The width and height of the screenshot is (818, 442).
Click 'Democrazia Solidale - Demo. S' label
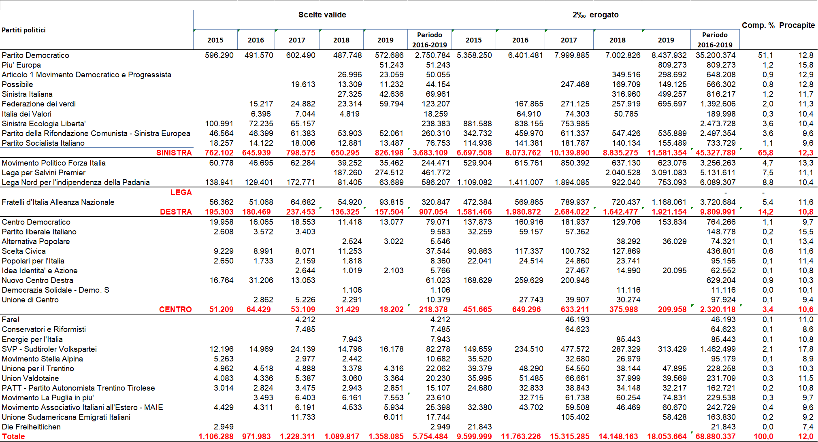click(55, 290)
